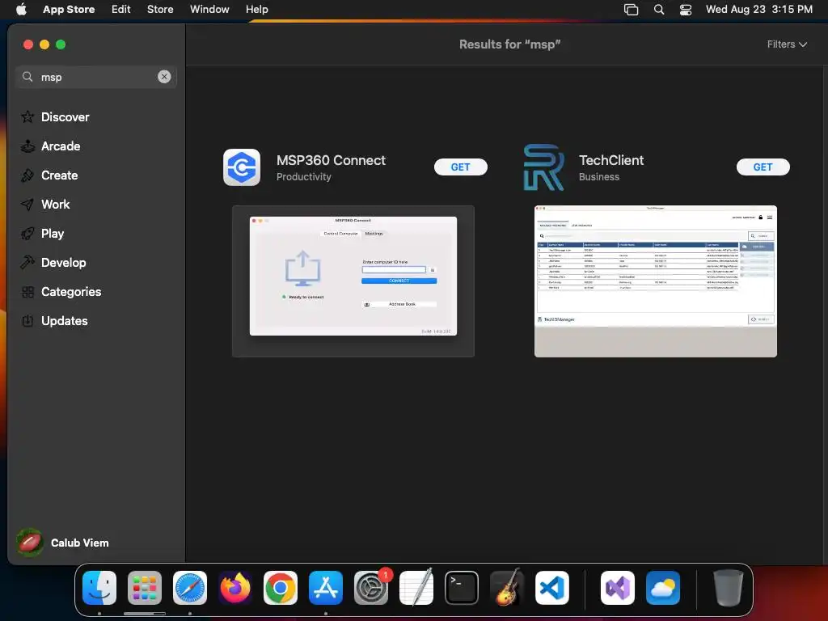Click the App Store Dock icon
Image resolution: width=828 pixels, height=621 pixels.
coord(326,588)
